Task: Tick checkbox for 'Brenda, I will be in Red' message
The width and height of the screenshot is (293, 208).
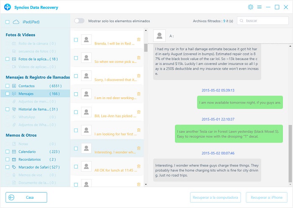Action: (x=76, y=40)
